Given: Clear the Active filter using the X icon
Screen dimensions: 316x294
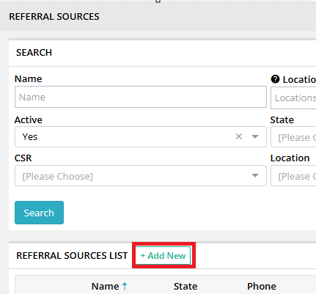Looking at the screenshot, I should tap(239, 136).
